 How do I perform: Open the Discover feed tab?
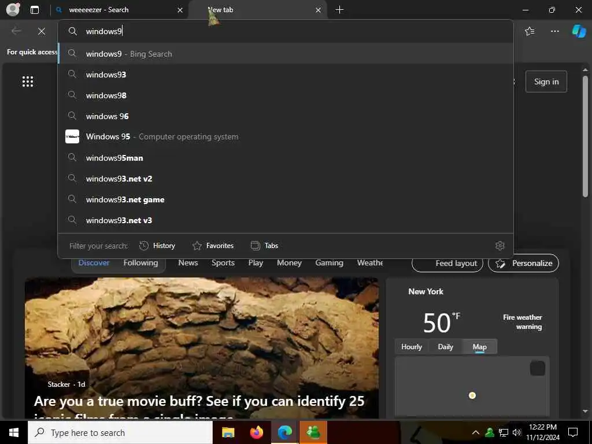point(94,263)
